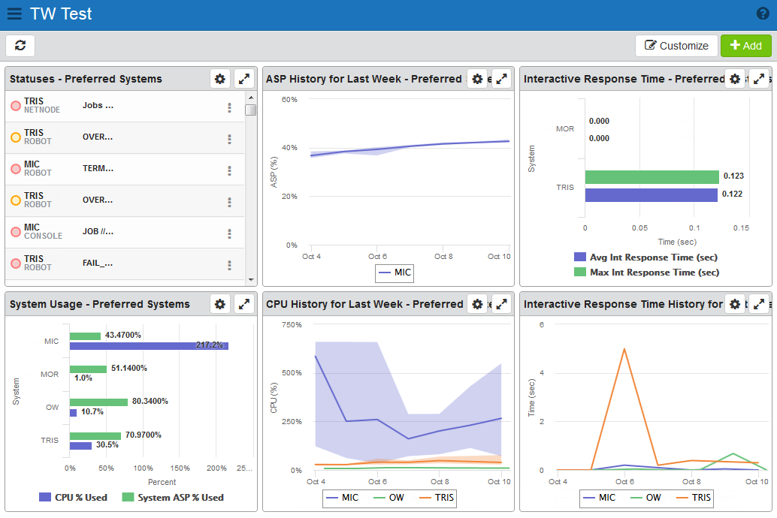Click the help question mark icon
Image resolution: width=777 pixels, height=518 pixels.
pyautogui.click(x=762, y=14)
